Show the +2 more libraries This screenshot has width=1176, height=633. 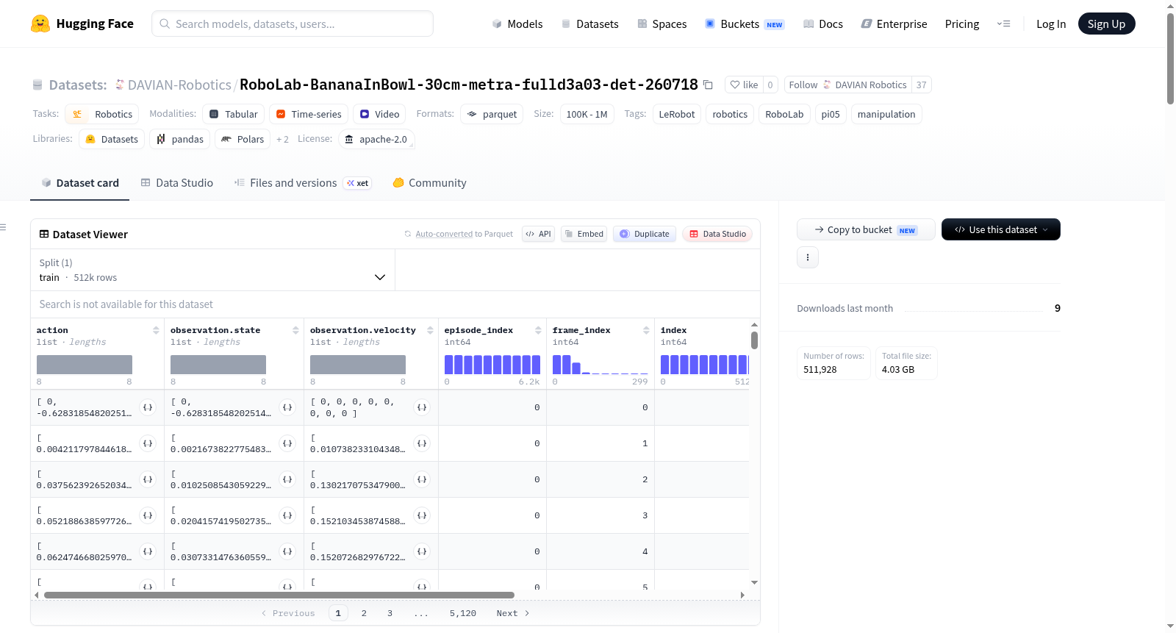(282, 139)
